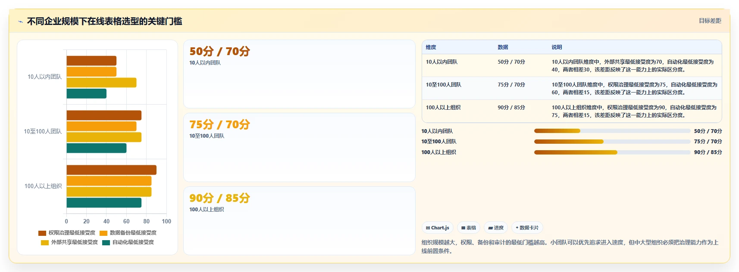Screen dimensions: 739x272
Task: Click the 10人以内团队 progress row label
Action: pos(437,131)
